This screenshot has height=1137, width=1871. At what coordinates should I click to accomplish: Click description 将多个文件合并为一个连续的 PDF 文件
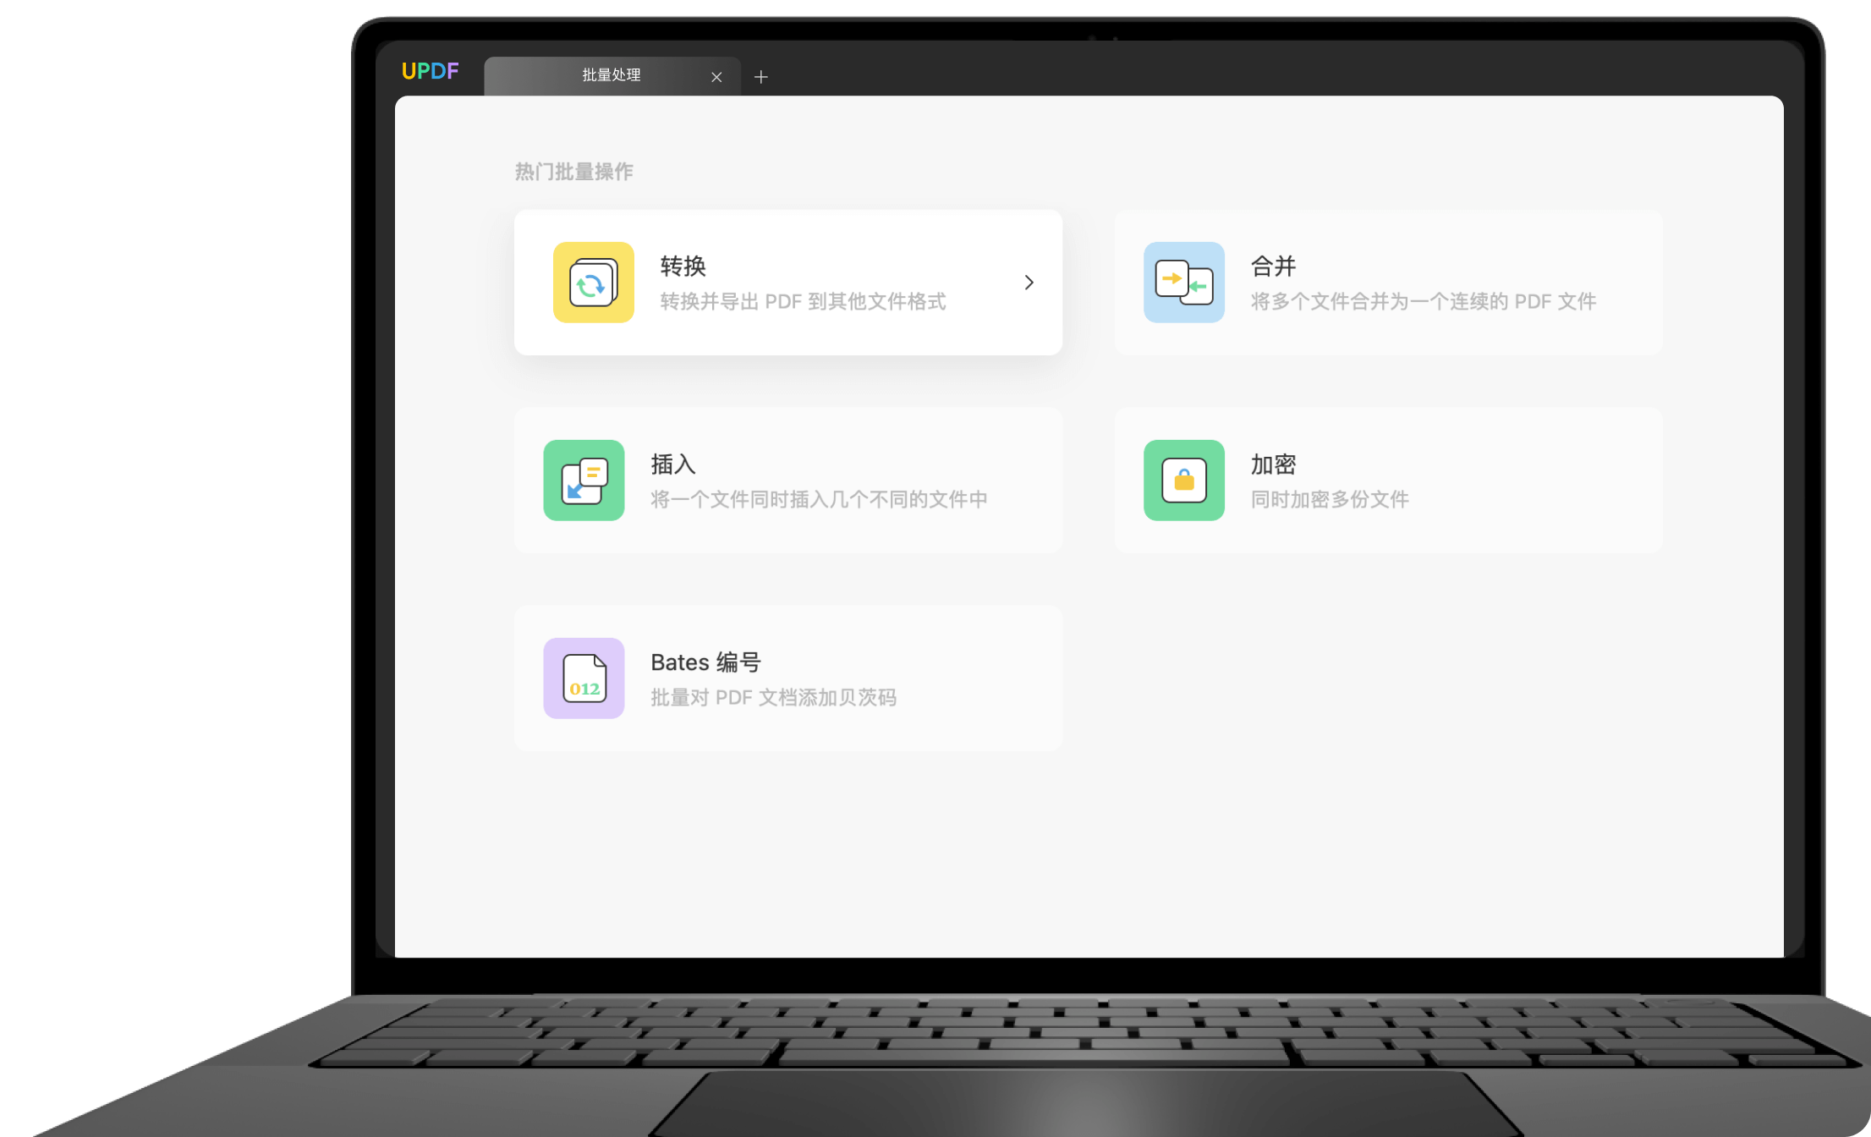[1424, 302]
